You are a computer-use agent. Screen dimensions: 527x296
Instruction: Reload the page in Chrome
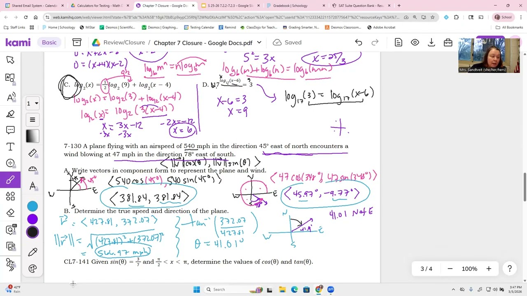coord(26,17)
